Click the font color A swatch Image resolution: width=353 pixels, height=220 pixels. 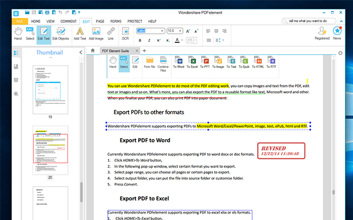pyautogui.click(x=177, y=40)
